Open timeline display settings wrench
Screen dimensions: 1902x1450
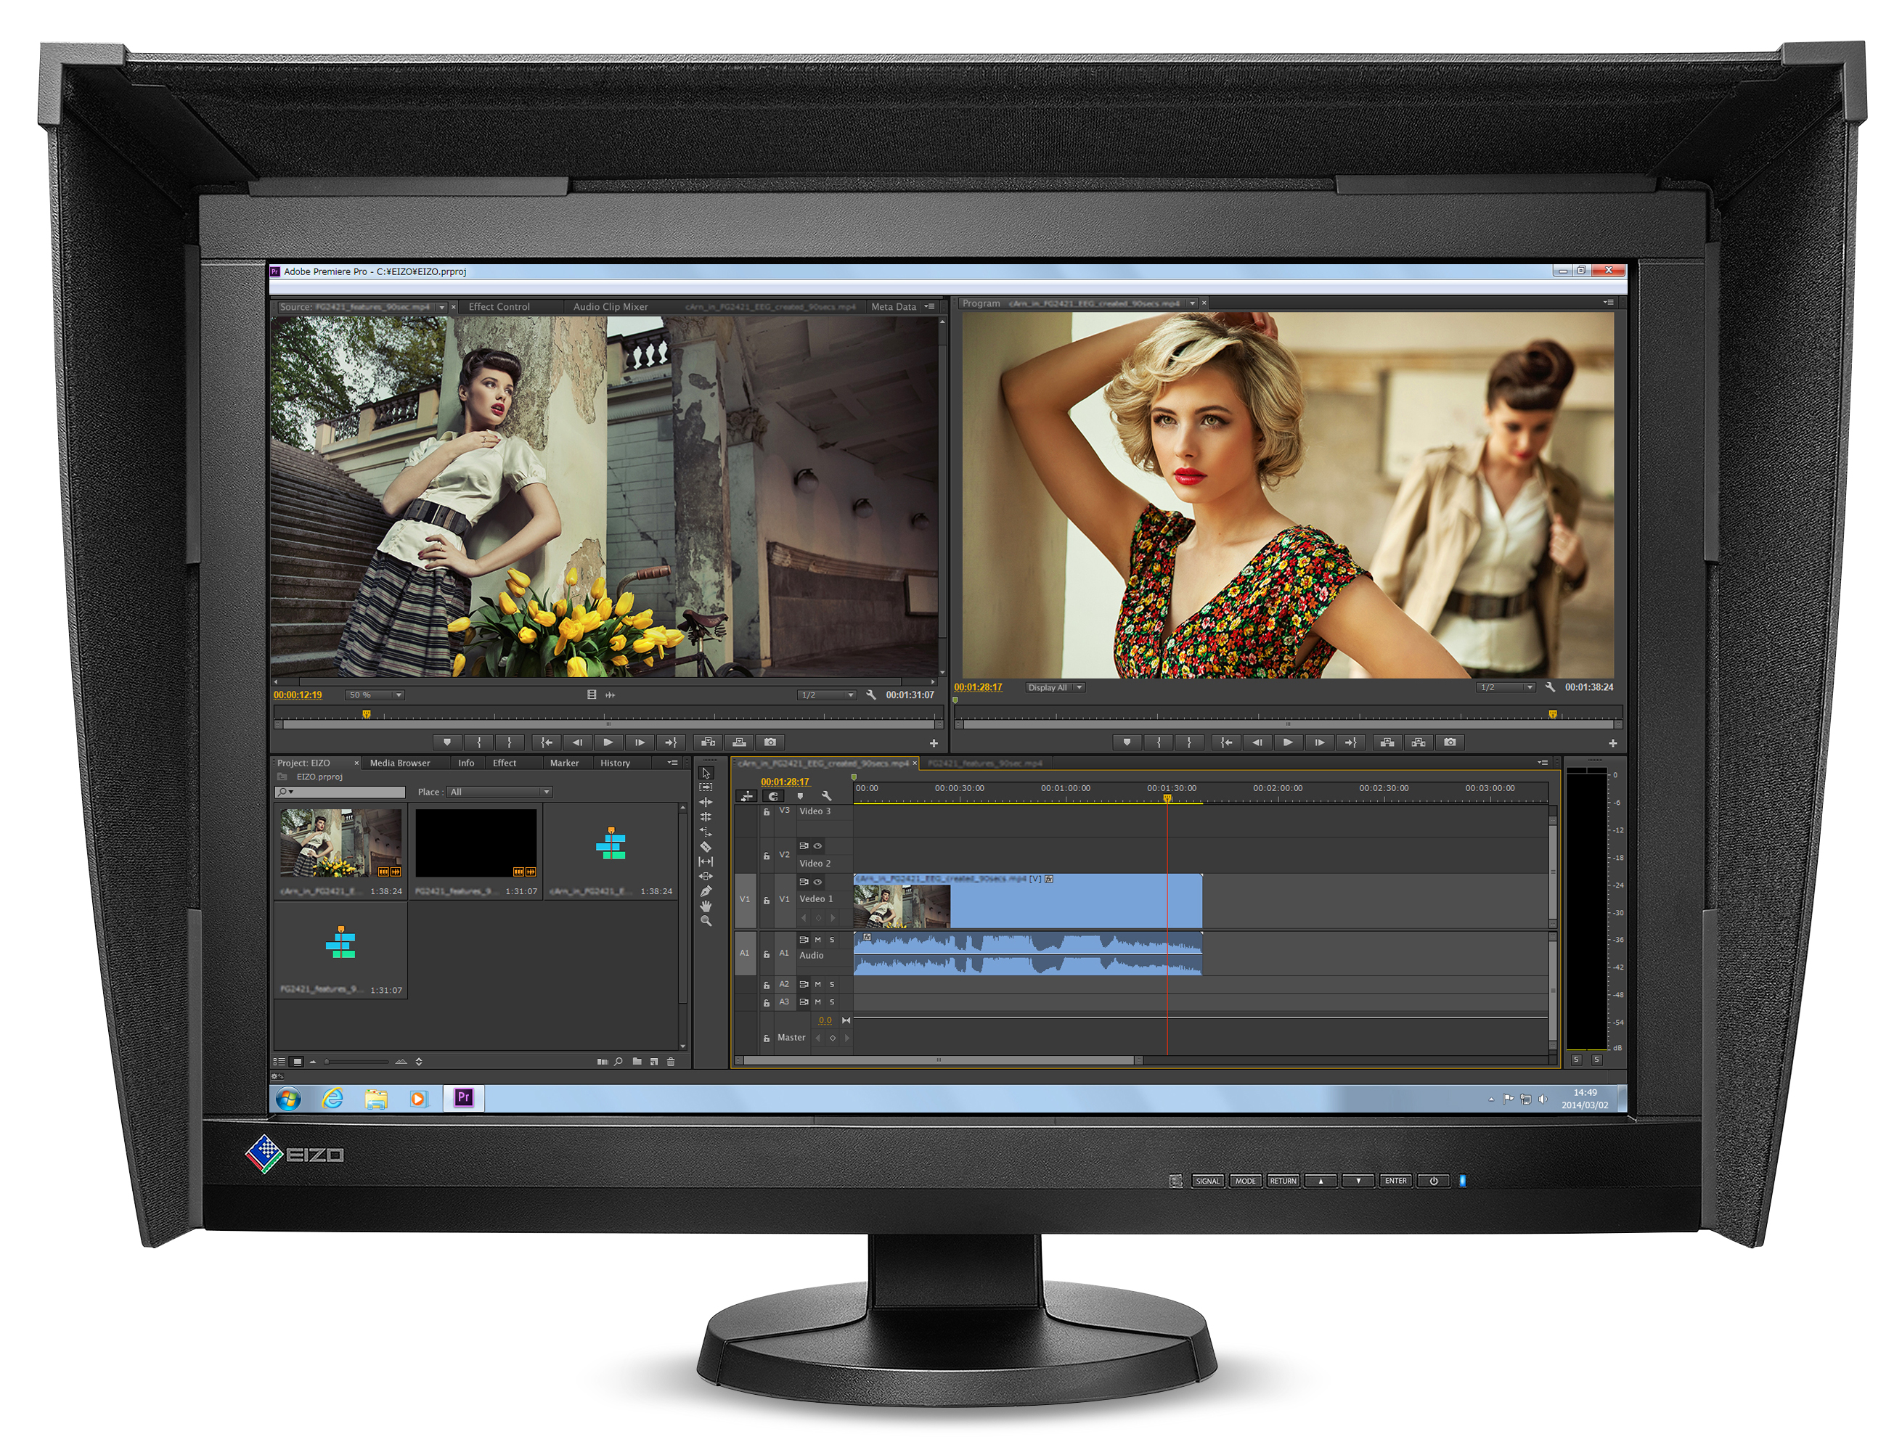pyautogui.click(x=826, y=796)
